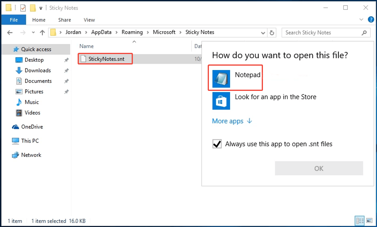Open Downloads in Quick access
Screen dimensions: 377x227
coord(38,70)
